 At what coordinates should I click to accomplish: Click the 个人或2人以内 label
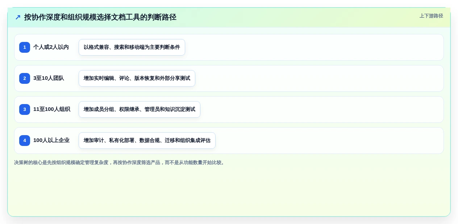click(51, 47)
